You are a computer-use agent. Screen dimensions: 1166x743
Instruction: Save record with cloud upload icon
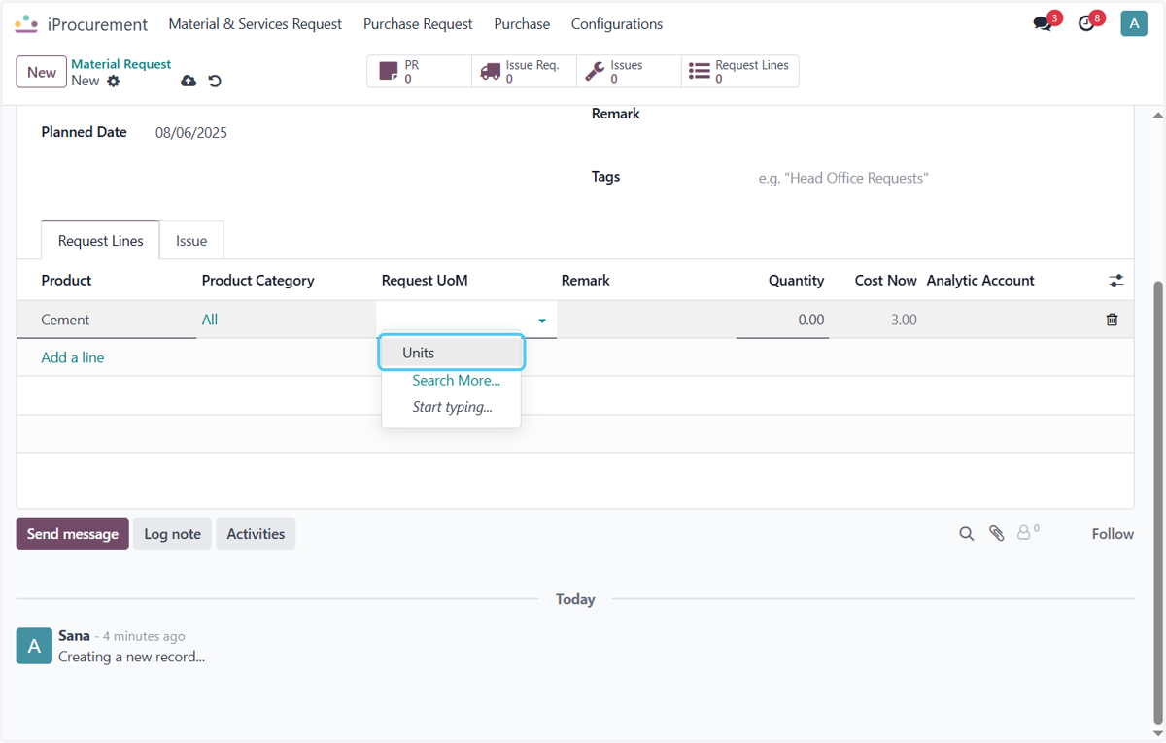click(x=189, y=81)
